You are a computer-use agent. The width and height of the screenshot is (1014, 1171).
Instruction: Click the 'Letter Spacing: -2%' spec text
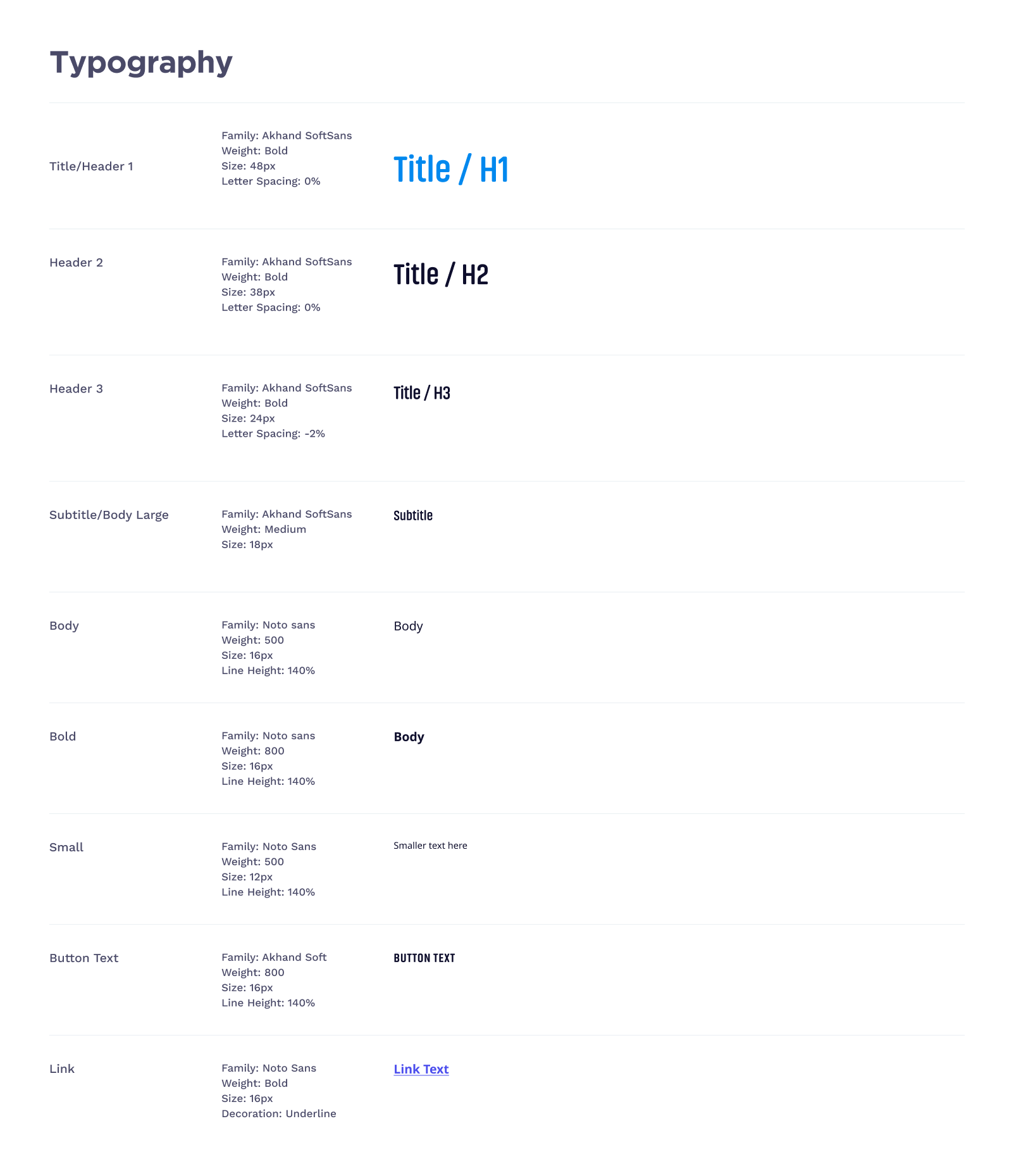[273, 434]
